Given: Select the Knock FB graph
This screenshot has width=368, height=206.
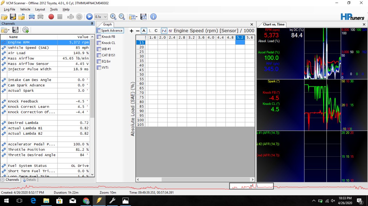Looking at the screenshot, I should (x=106, y=37).
